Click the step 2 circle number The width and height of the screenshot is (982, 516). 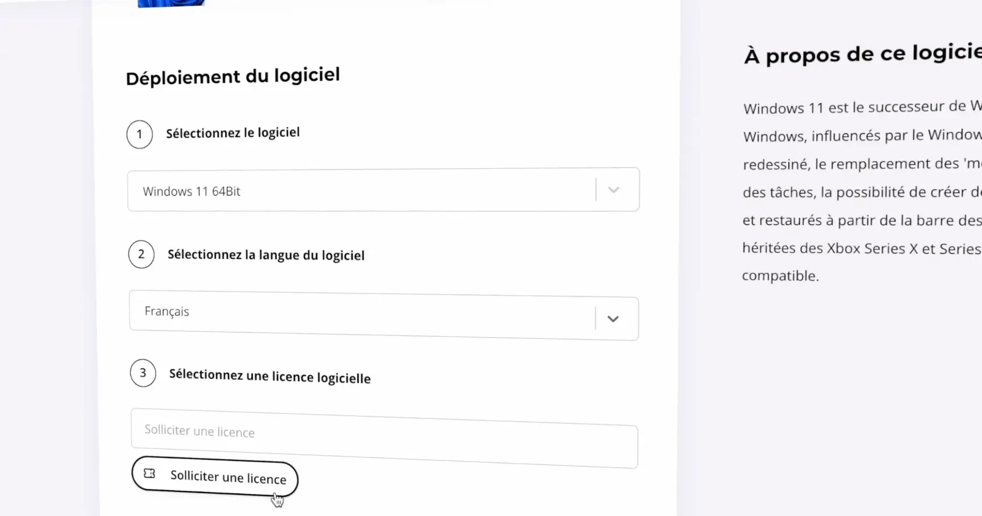point(141,254)
